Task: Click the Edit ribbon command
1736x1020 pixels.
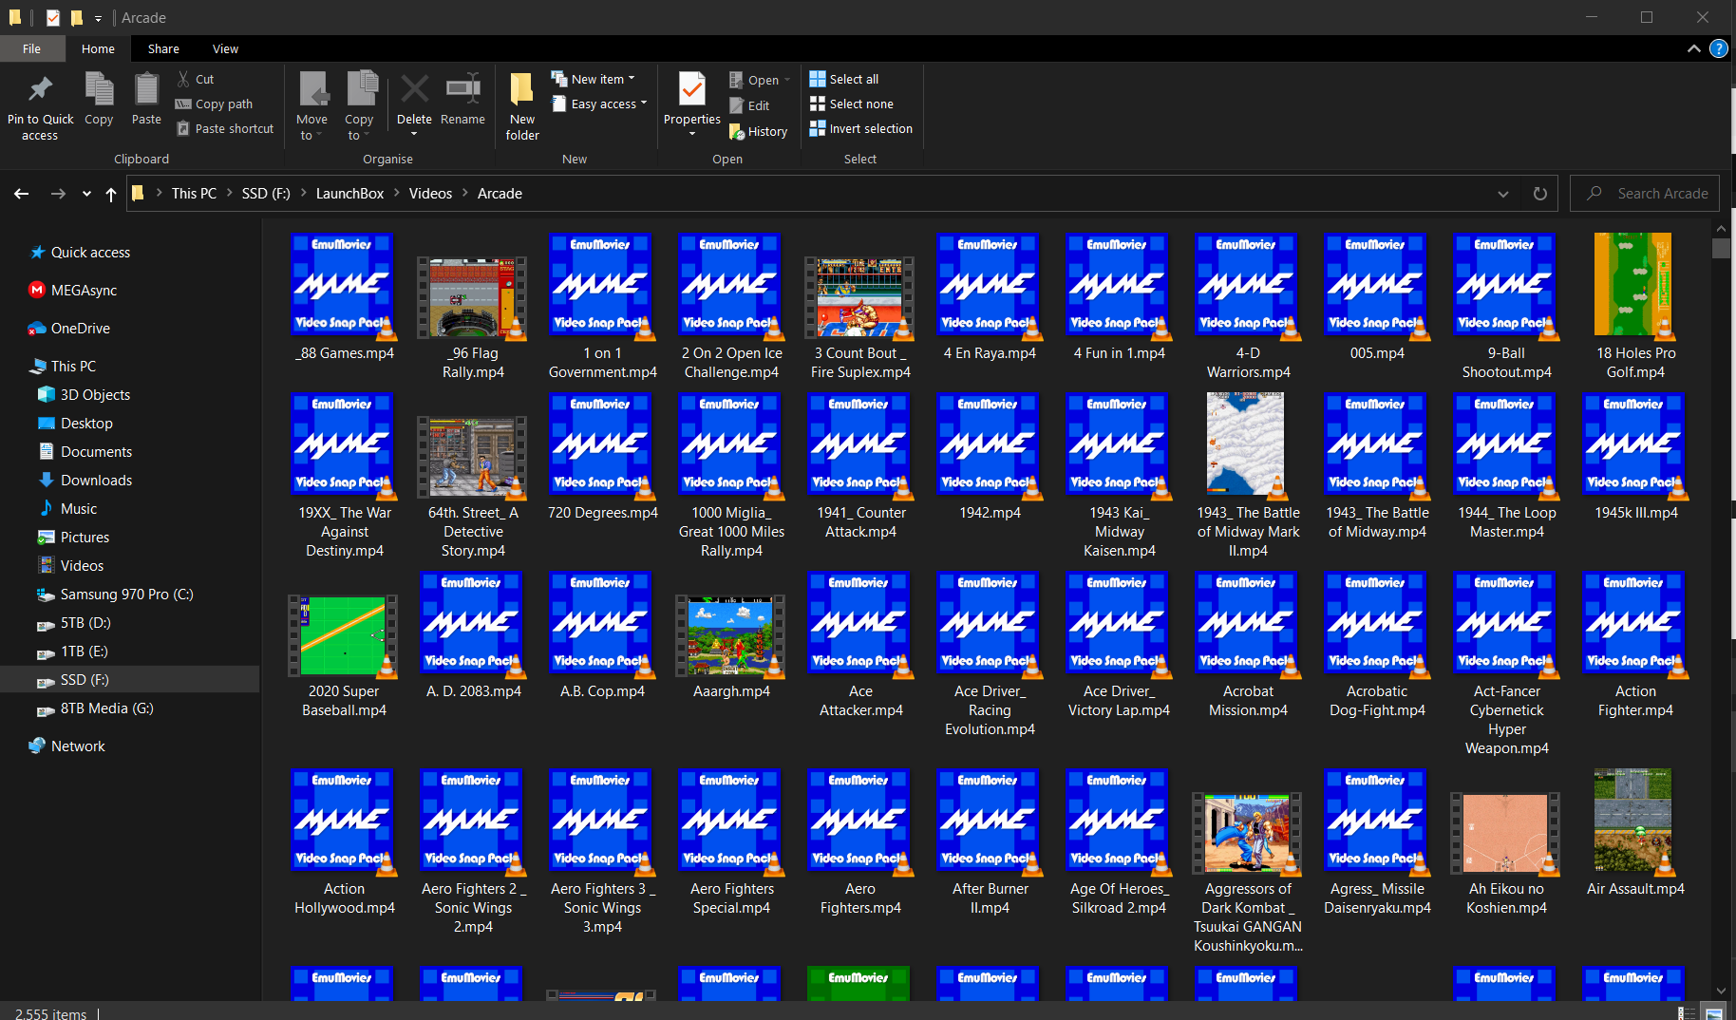Action: point(749,105)
